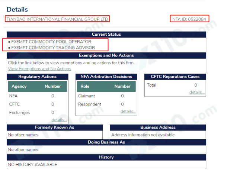The image size is (227, 171).
Task: Click NO HISTORY AVAILABLE text
Action: [33, 165]
